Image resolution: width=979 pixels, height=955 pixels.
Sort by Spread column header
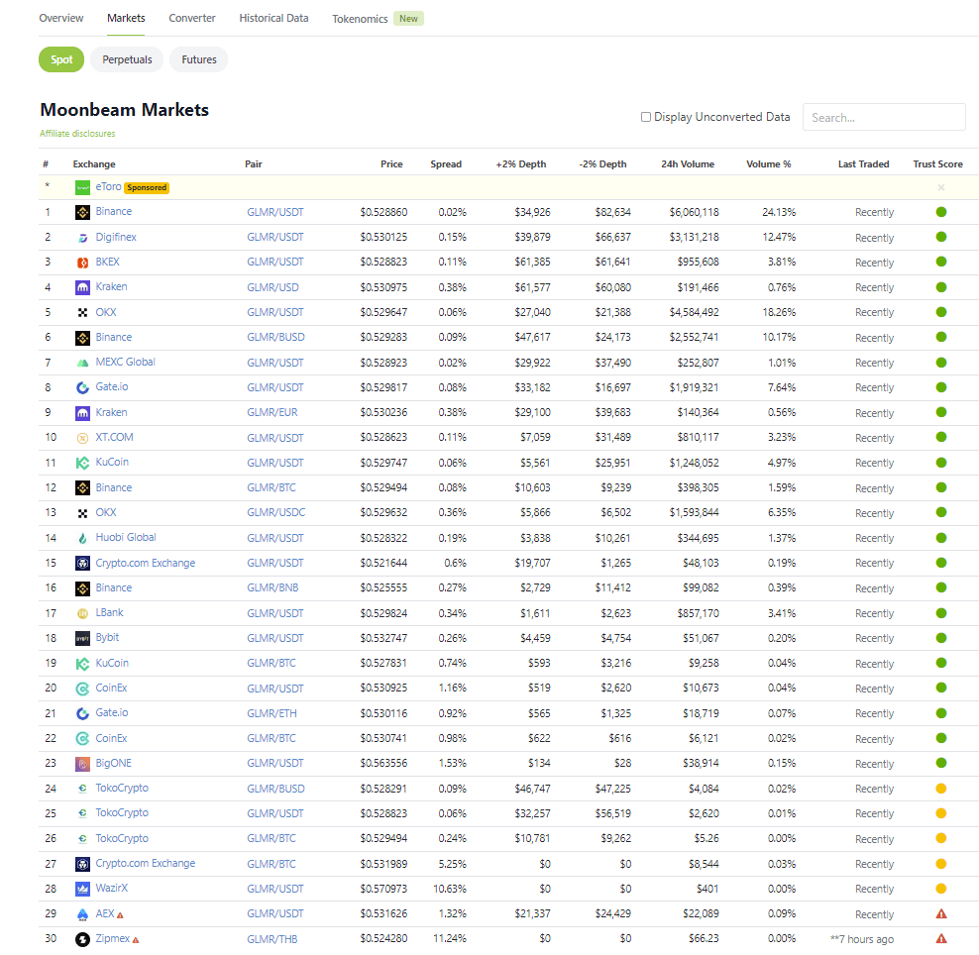(x=446, y=164)
